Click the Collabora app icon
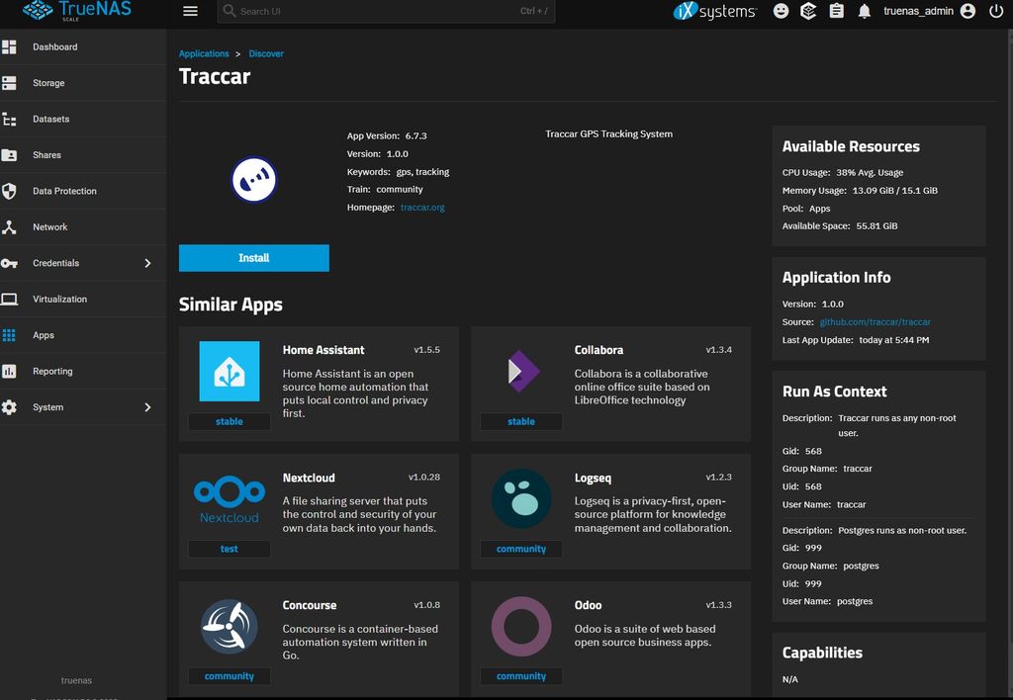 pos(522,372)
